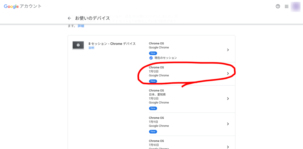Open the 日本、愛知県 session chevron
The image size is (303, 149).
[228, 99]
